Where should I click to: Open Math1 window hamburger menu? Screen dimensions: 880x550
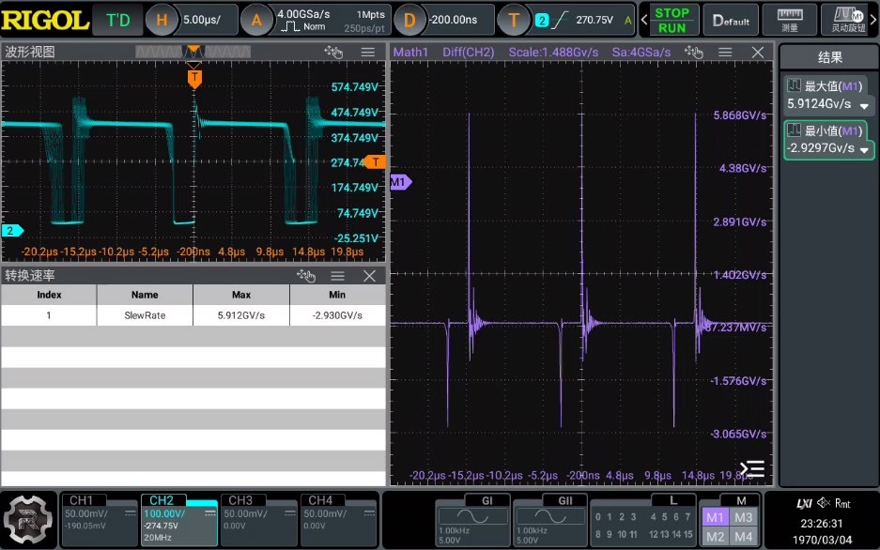(725, 53)
